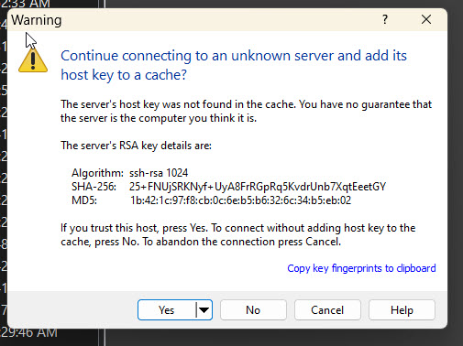Screen dimensions: 463x346
Task: Open the Help button in the dialog footer
Action: (x=402, y=310)
